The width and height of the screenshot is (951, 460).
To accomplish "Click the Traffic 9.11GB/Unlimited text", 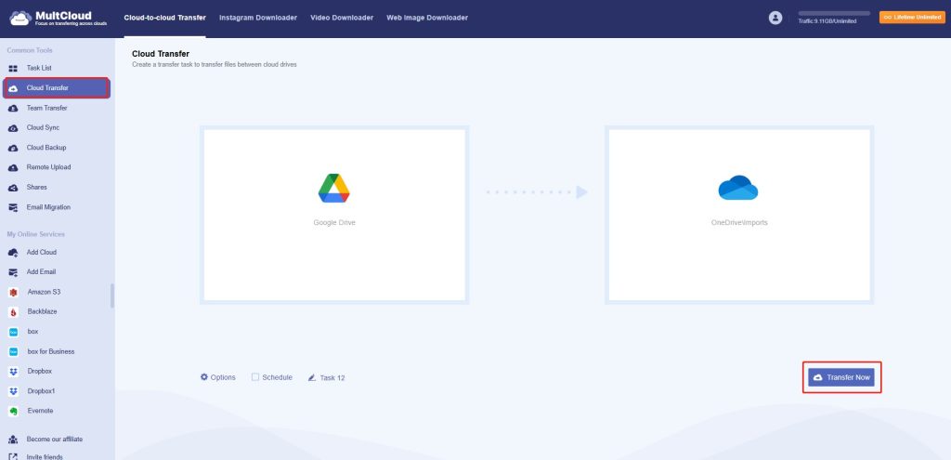I will (x=827, y=22).
